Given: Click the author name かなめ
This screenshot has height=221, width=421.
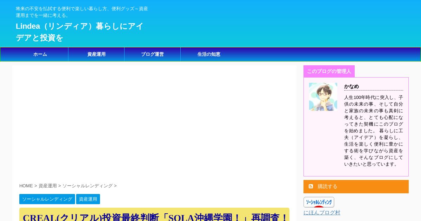Looking at the screenshot, I should pyautogui.click(x=352, y=86).
